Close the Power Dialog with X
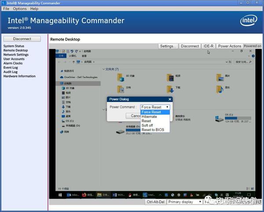The image size is (264, 212). click(170, 99)
